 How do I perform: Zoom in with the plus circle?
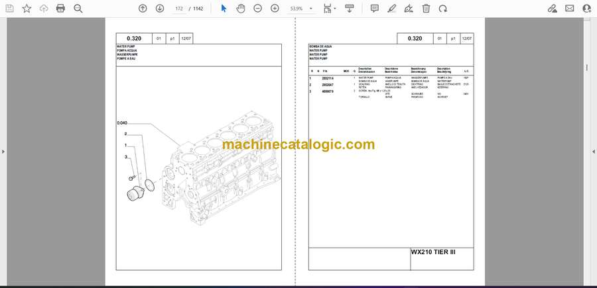coord(275,9)
